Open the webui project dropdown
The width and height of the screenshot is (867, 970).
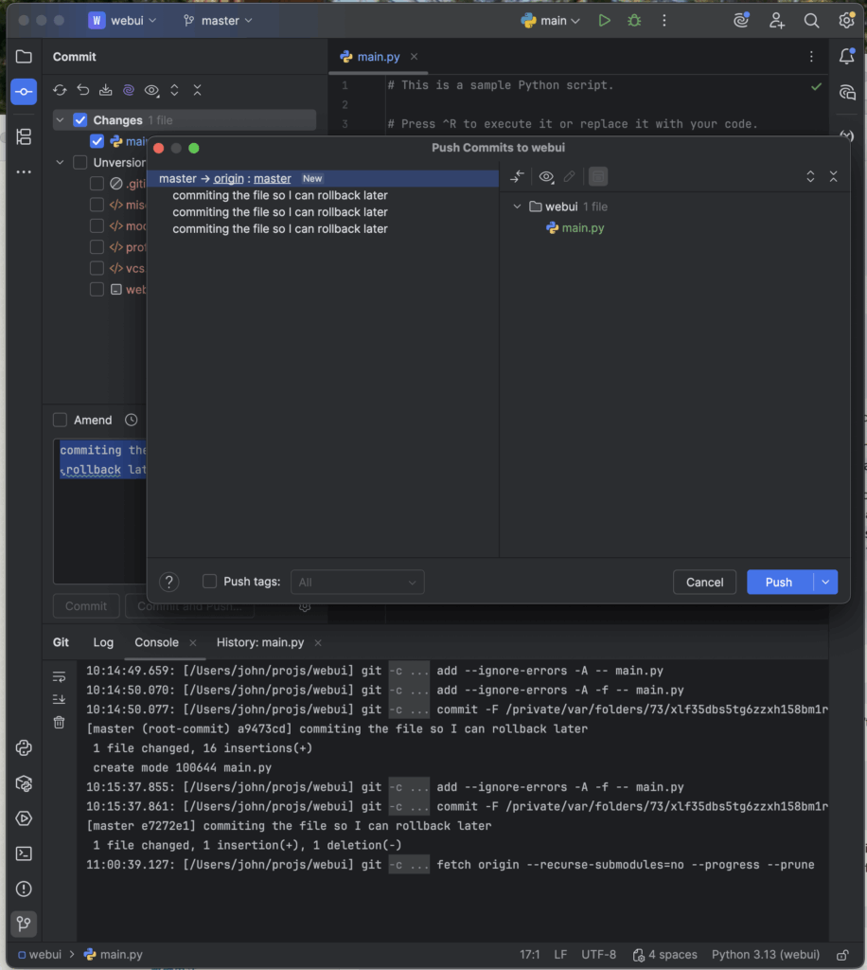coord(122,21)
